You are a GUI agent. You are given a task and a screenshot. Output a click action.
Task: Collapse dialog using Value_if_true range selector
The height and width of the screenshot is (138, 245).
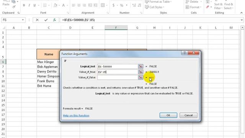(x=140, y=72)
